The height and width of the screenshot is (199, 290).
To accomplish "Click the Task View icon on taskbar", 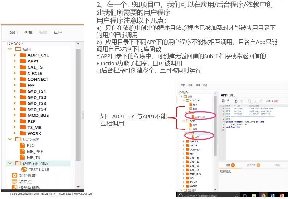I will 245,196.
